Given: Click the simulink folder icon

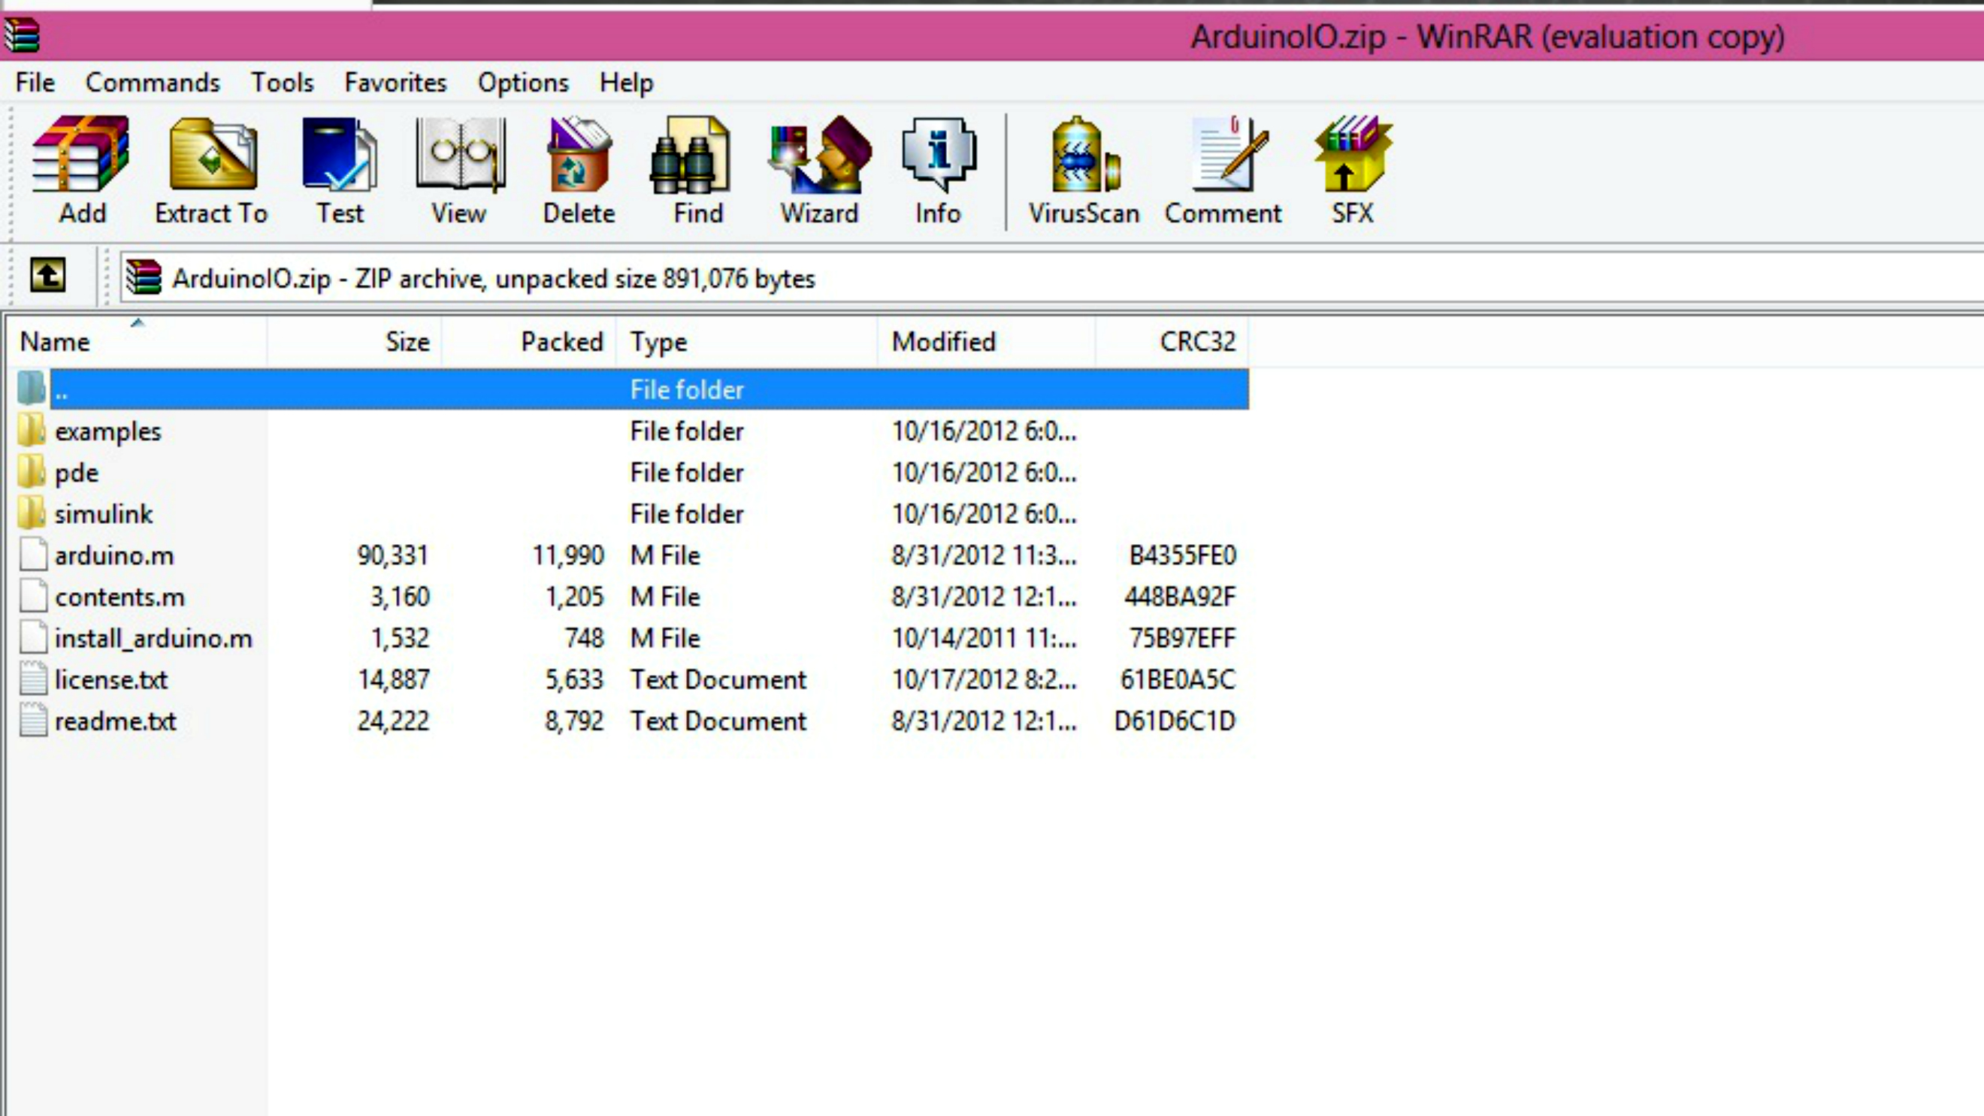Looking at the screenshot, I should pos(32,513).
